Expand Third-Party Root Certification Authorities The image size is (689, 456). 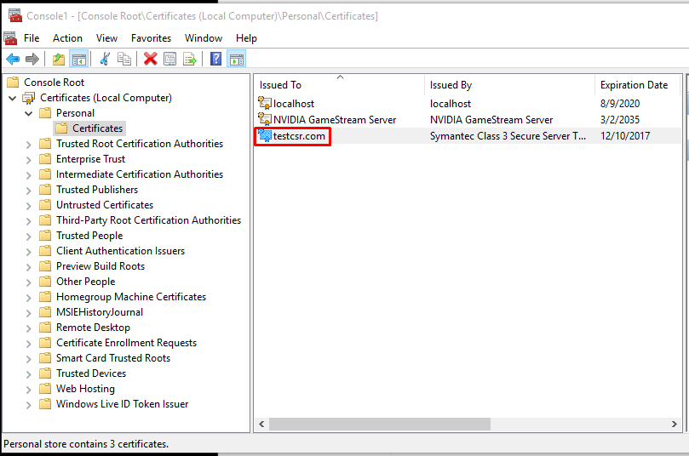click(x=29, y=221)
